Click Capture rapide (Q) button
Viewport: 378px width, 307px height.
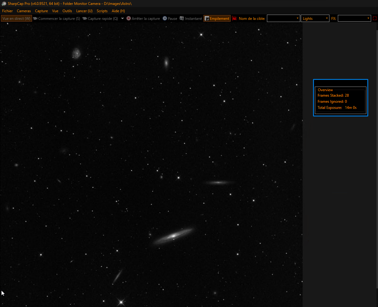[x=100, y=19]
